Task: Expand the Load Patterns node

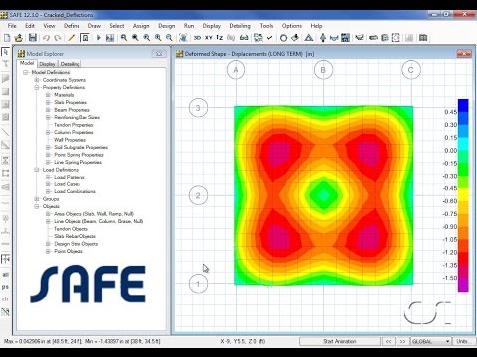Action: pyautogui.click(x=48, y=177)
